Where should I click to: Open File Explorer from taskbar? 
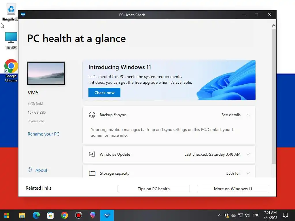(22, 215)
